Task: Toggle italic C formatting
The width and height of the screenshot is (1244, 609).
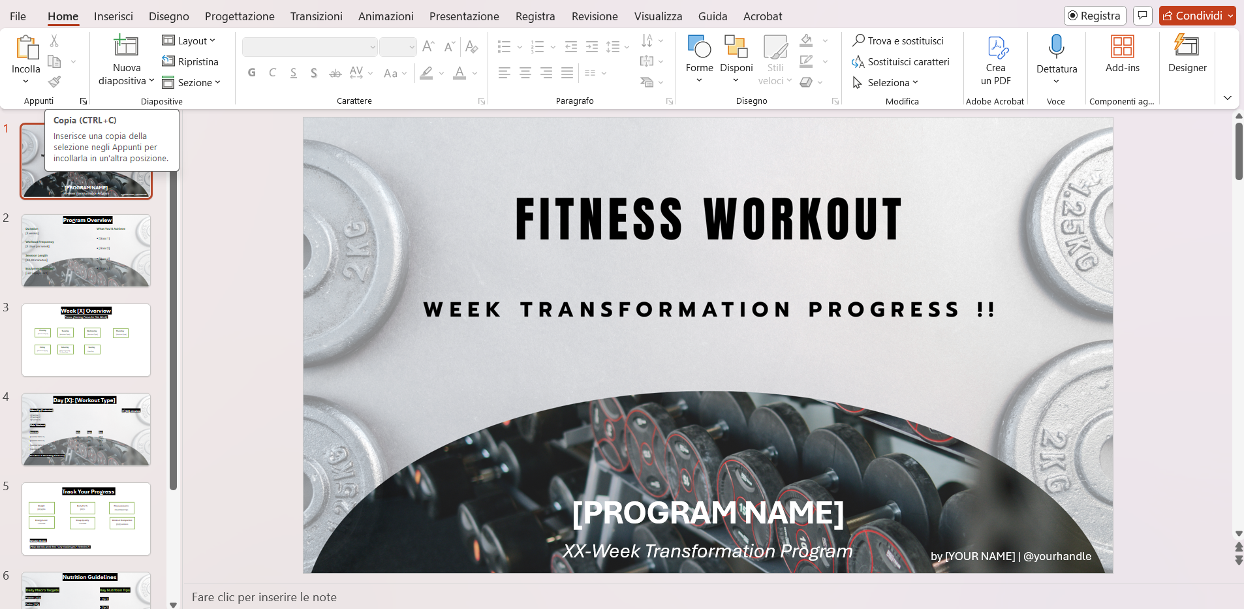Action: [x=273, y=72]
